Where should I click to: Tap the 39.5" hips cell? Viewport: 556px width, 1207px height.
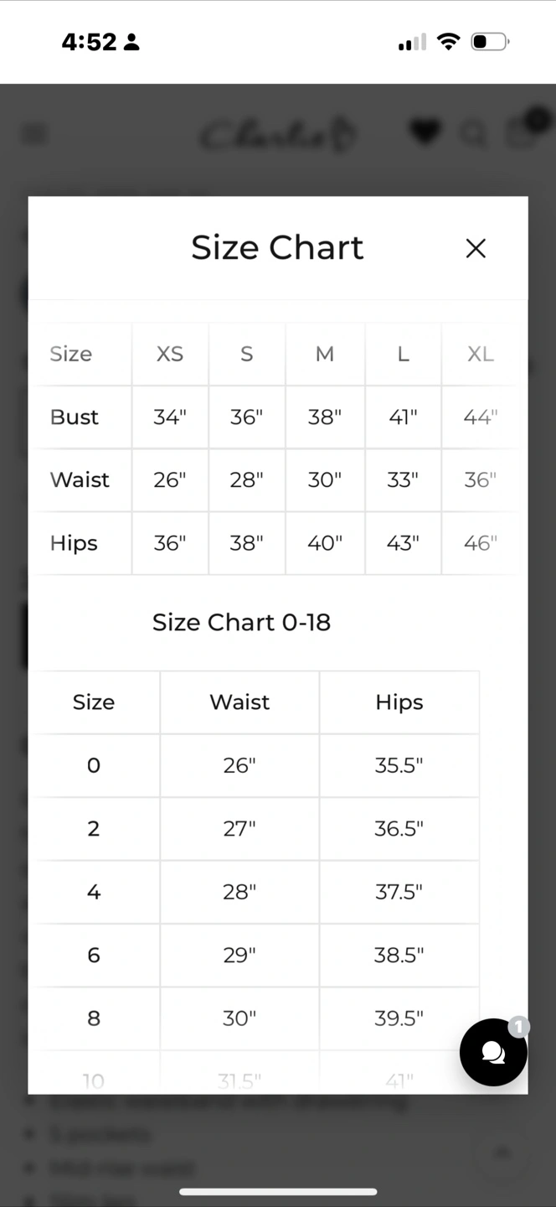pyautogui.click(x=399, y=1018)
